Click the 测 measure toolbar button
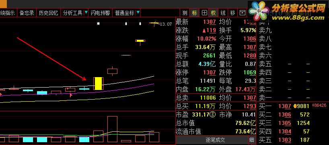The image size is (329, 145). [185, 13]
